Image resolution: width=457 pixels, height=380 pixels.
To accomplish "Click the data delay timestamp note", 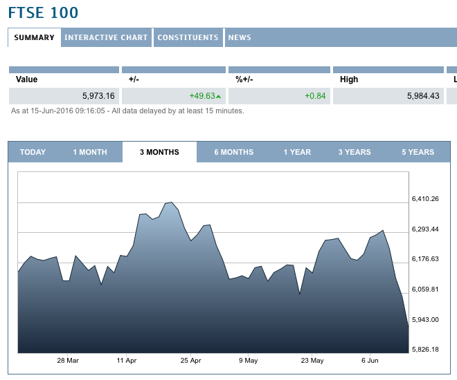I will (127, 111).
